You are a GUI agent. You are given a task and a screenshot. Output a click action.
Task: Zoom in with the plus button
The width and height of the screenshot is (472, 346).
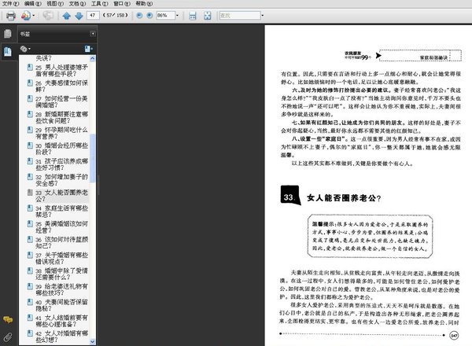pos(149,16)
